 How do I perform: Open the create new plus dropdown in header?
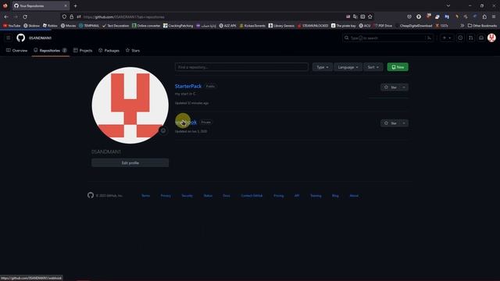(x=446, y=38)
